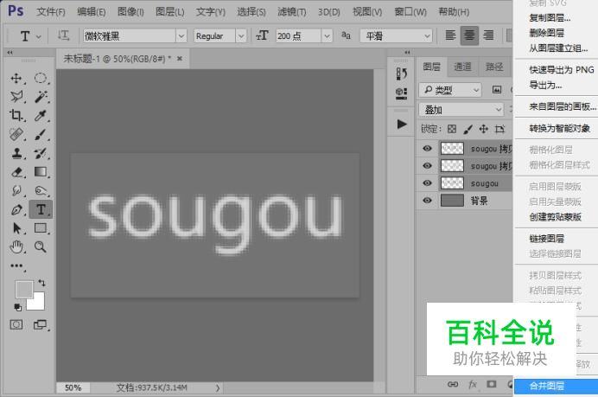Select the Crop tool
The height and width of the screenshot is (397, 598).
[x=16, y=115]
